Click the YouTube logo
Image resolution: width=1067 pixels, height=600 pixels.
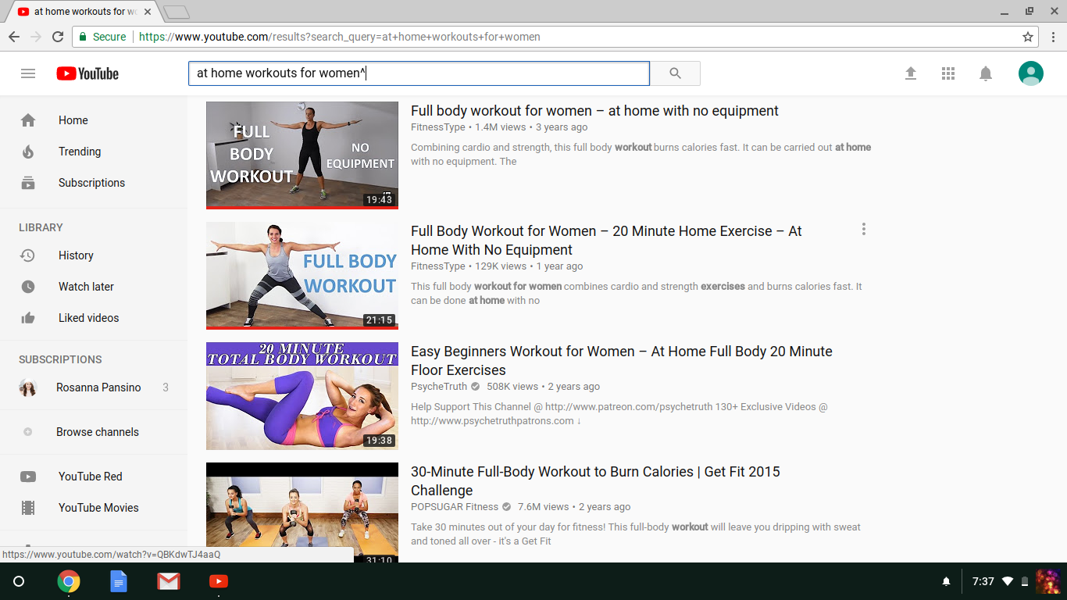(87, 73)
